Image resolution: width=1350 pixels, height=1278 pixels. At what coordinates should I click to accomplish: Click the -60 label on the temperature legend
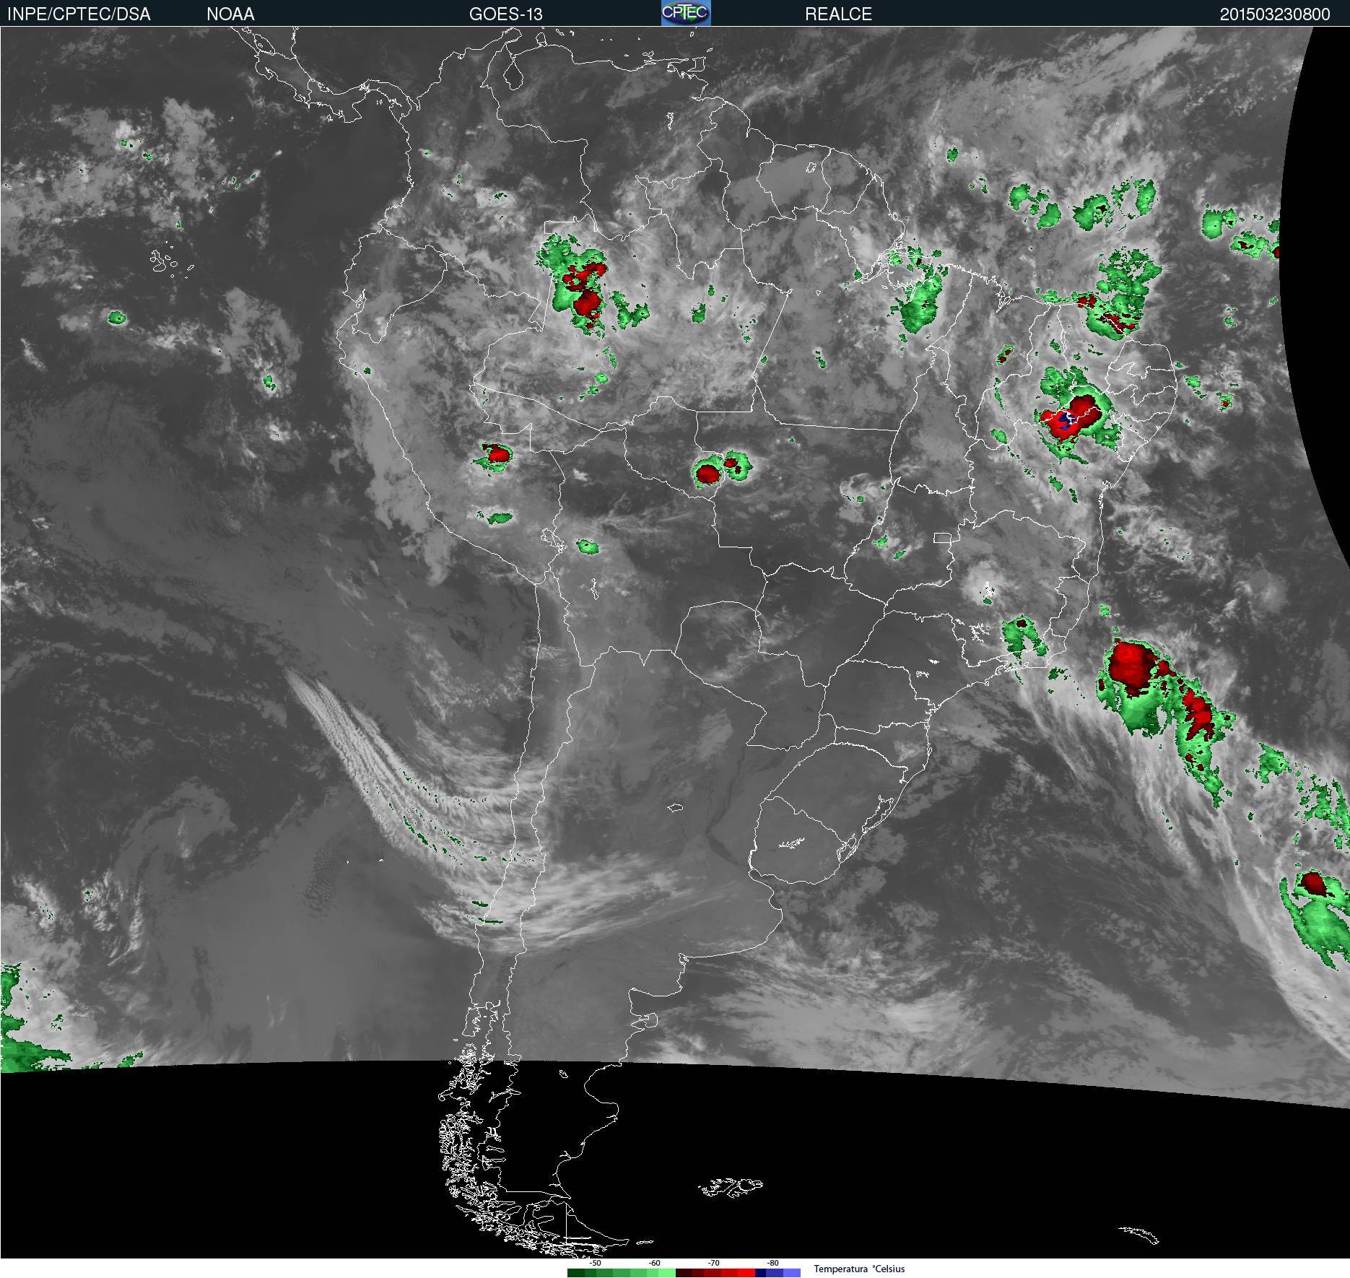(x=654, y=1264)
